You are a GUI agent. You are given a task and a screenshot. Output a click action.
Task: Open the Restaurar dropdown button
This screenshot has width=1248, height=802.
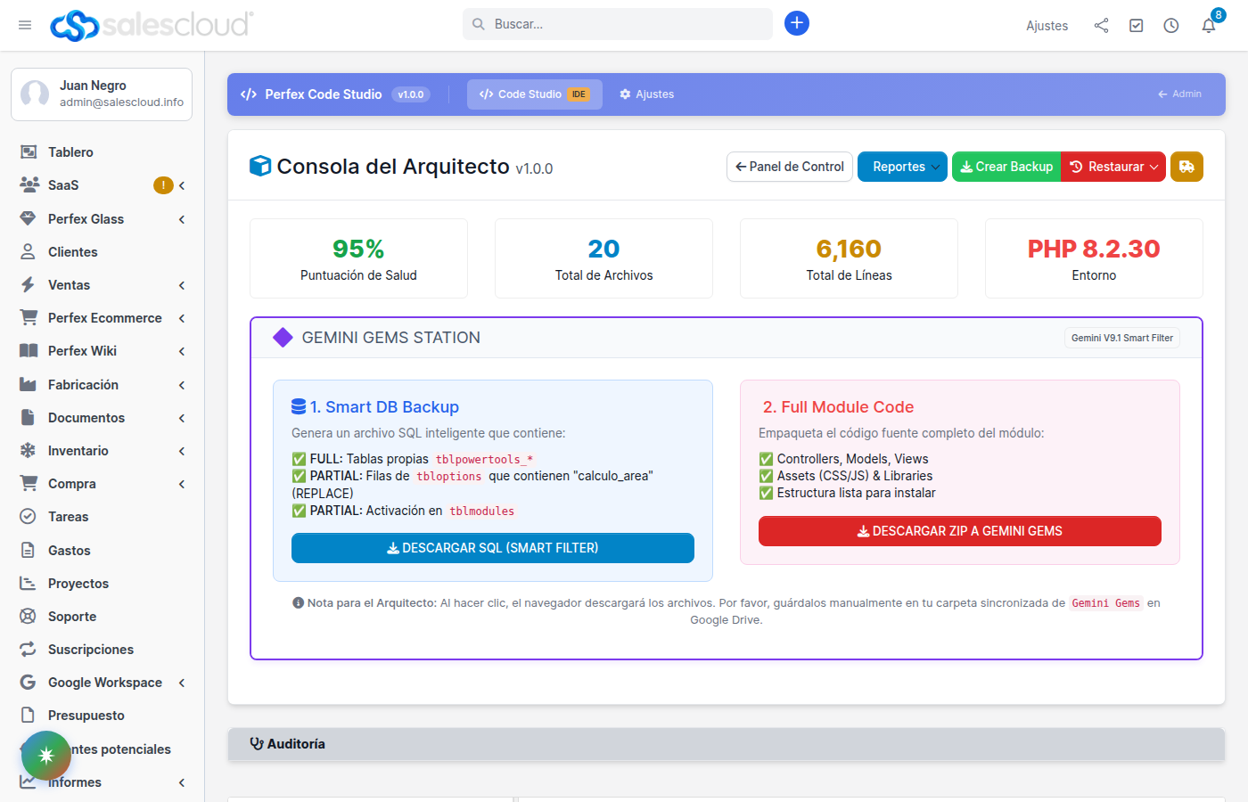click(1113, 167)
